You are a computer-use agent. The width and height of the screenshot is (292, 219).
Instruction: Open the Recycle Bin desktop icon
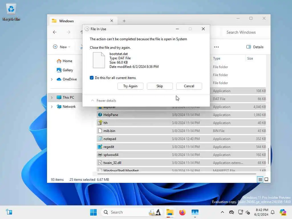tap(11, 12)
